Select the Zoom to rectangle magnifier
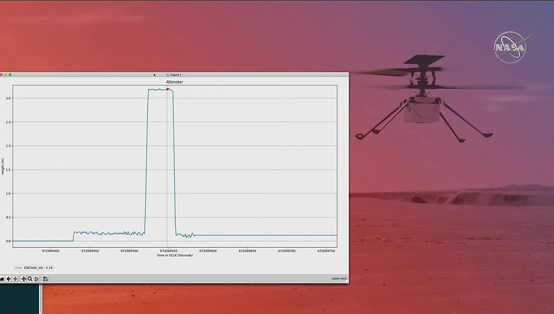The width and height of the screenshot is (554, 314). pyautogui.click(x=30, y=279)
